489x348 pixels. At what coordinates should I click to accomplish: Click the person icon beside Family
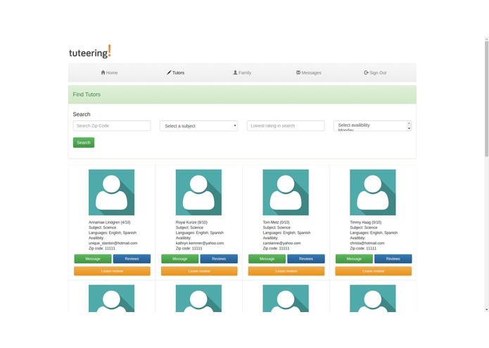pyautogui.click(x=235, y=73)
